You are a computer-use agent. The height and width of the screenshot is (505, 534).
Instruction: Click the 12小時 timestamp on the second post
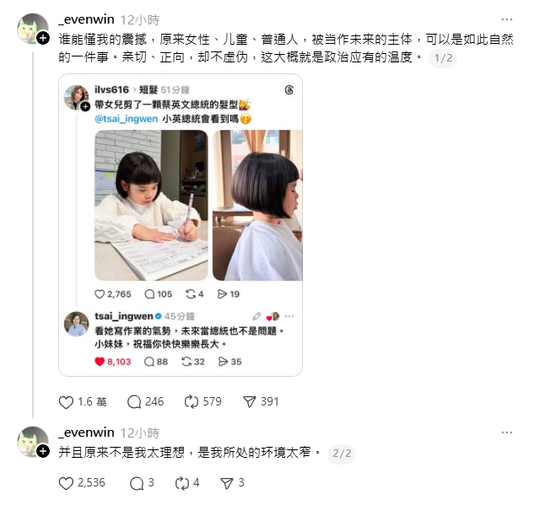pos(140,433)
